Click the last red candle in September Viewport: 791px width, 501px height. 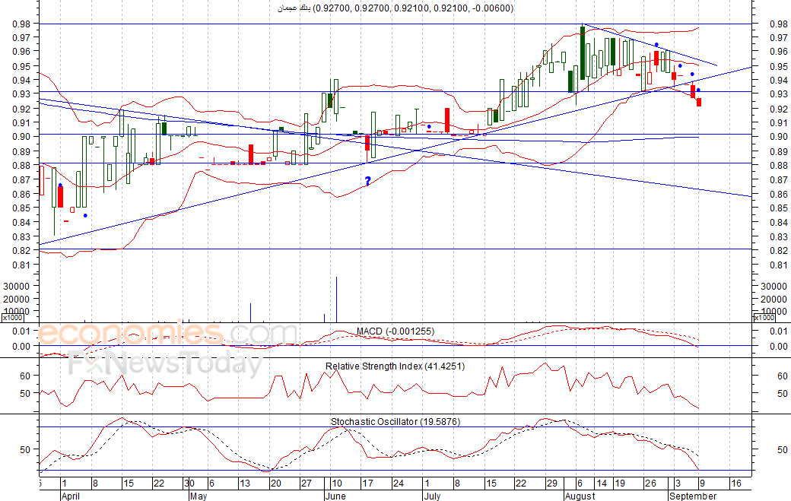699,102
